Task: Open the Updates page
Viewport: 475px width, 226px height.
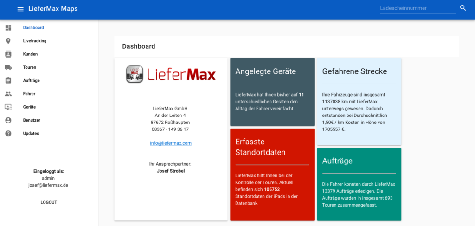Action: pos(31,134)
